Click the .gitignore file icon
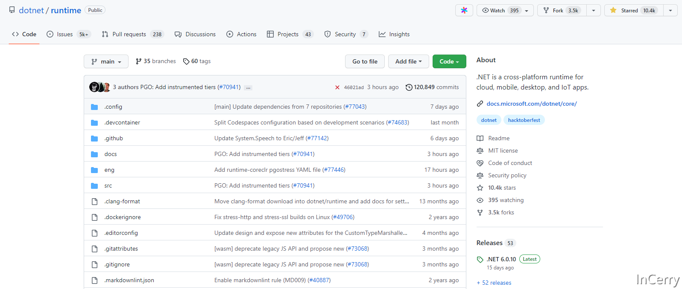682x289 pixels. 94,265
